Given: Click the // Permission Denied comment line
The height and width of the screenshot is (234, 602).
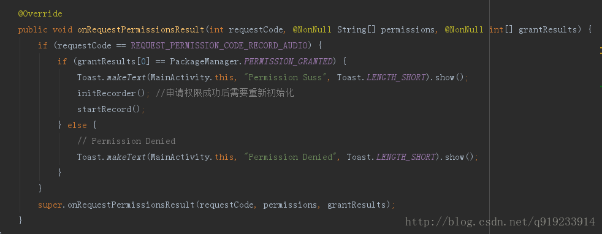Looking at the screenshot, I should pos(126,141).
